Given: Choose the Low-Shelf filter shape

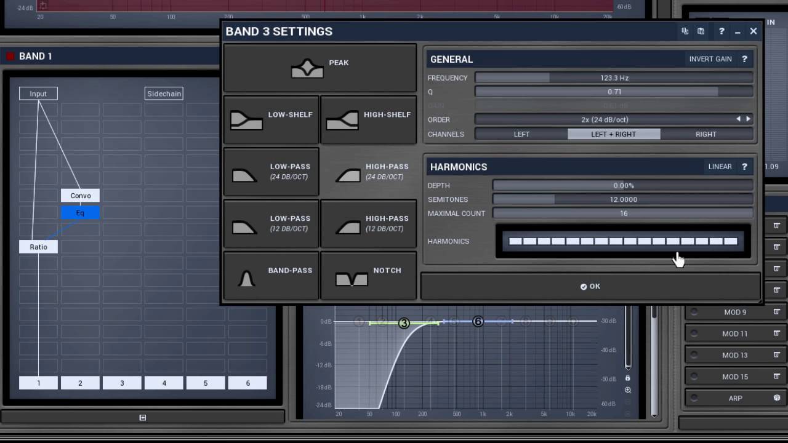Looking at the screenshot, I should point(271,120).
